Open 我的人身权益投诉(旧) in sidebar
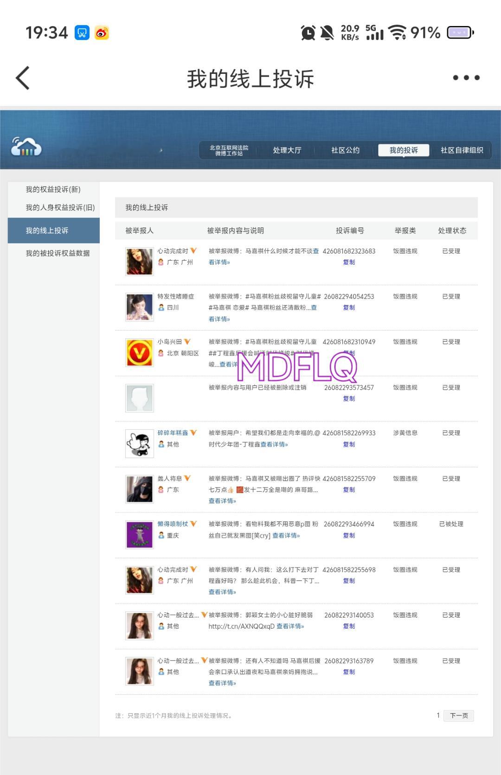 (x=60, y=208)
